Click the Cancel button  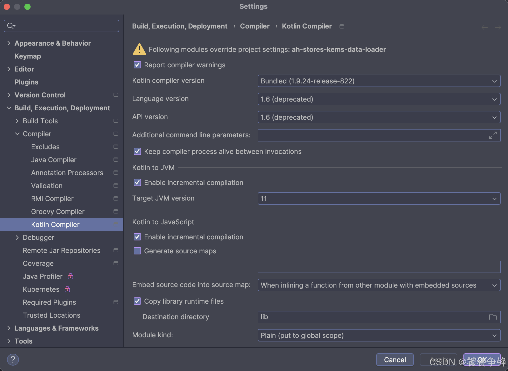pyautogui.click(x=394, y=360)
